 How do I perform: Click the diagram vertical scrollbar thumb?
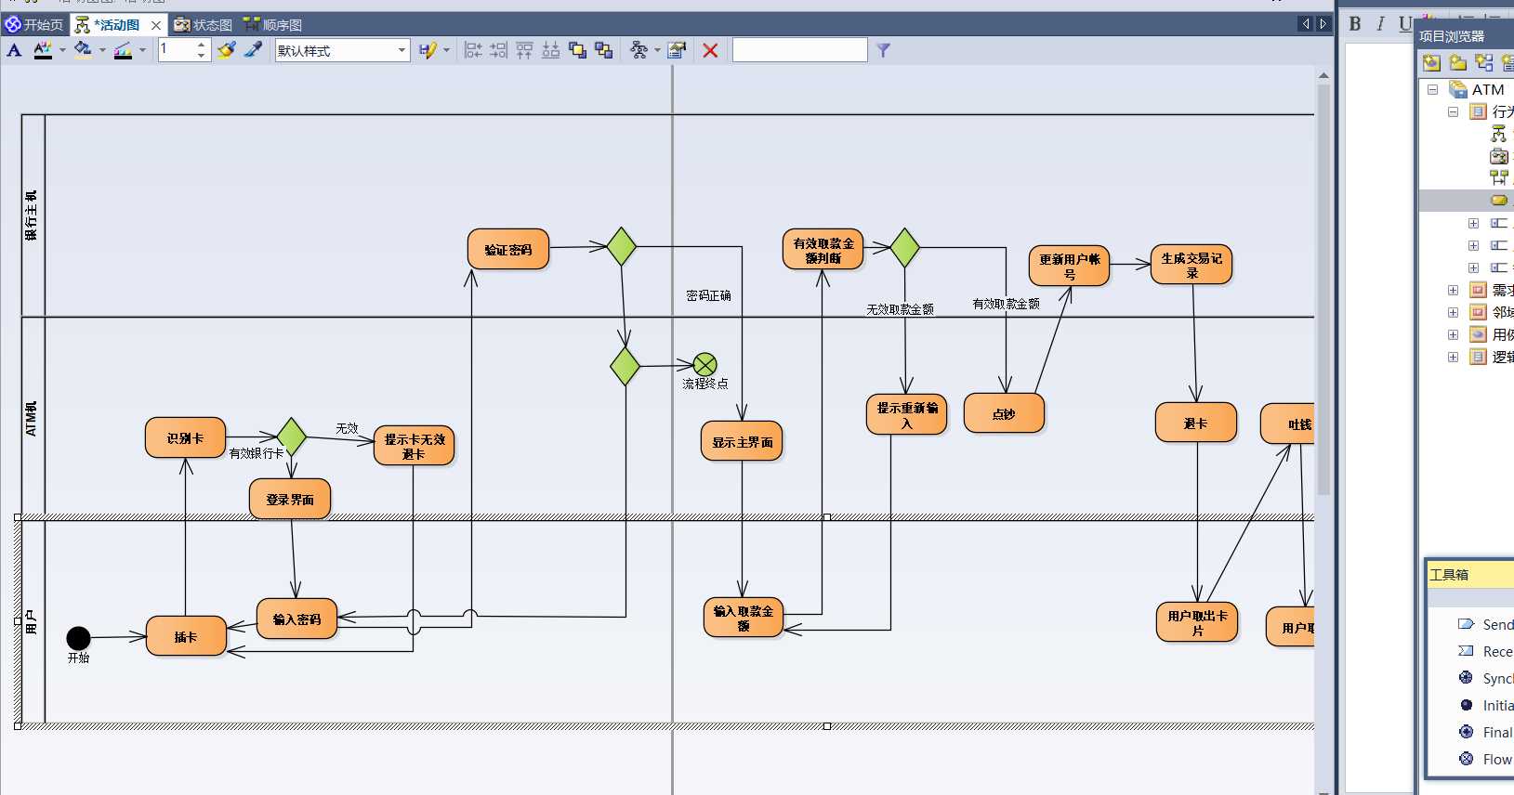point(1323,288)
